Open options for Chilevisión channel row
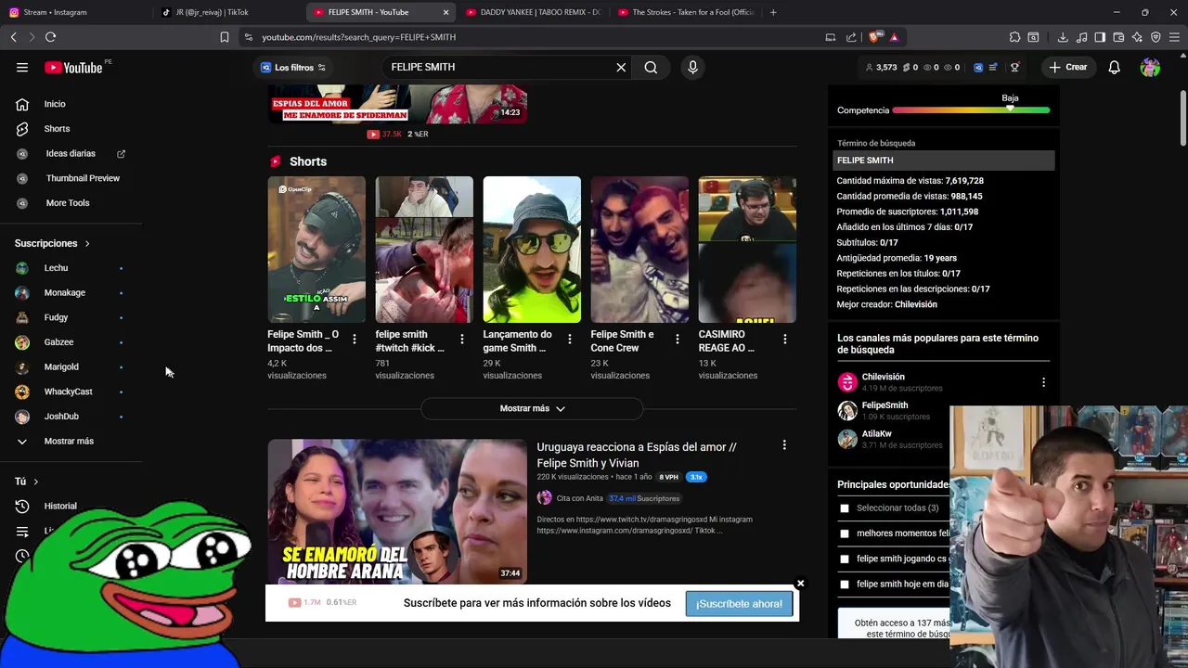The height and width of the screenshot is (668, 1188). [1043, 382]
